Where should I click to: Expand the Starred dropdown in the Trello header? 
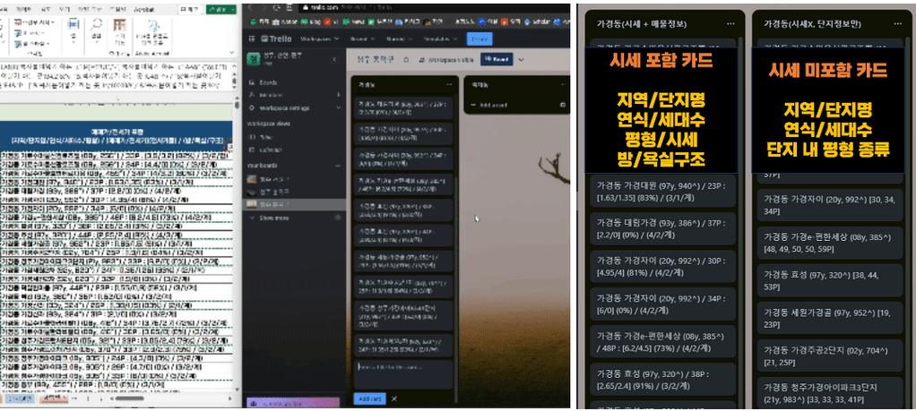399,39
